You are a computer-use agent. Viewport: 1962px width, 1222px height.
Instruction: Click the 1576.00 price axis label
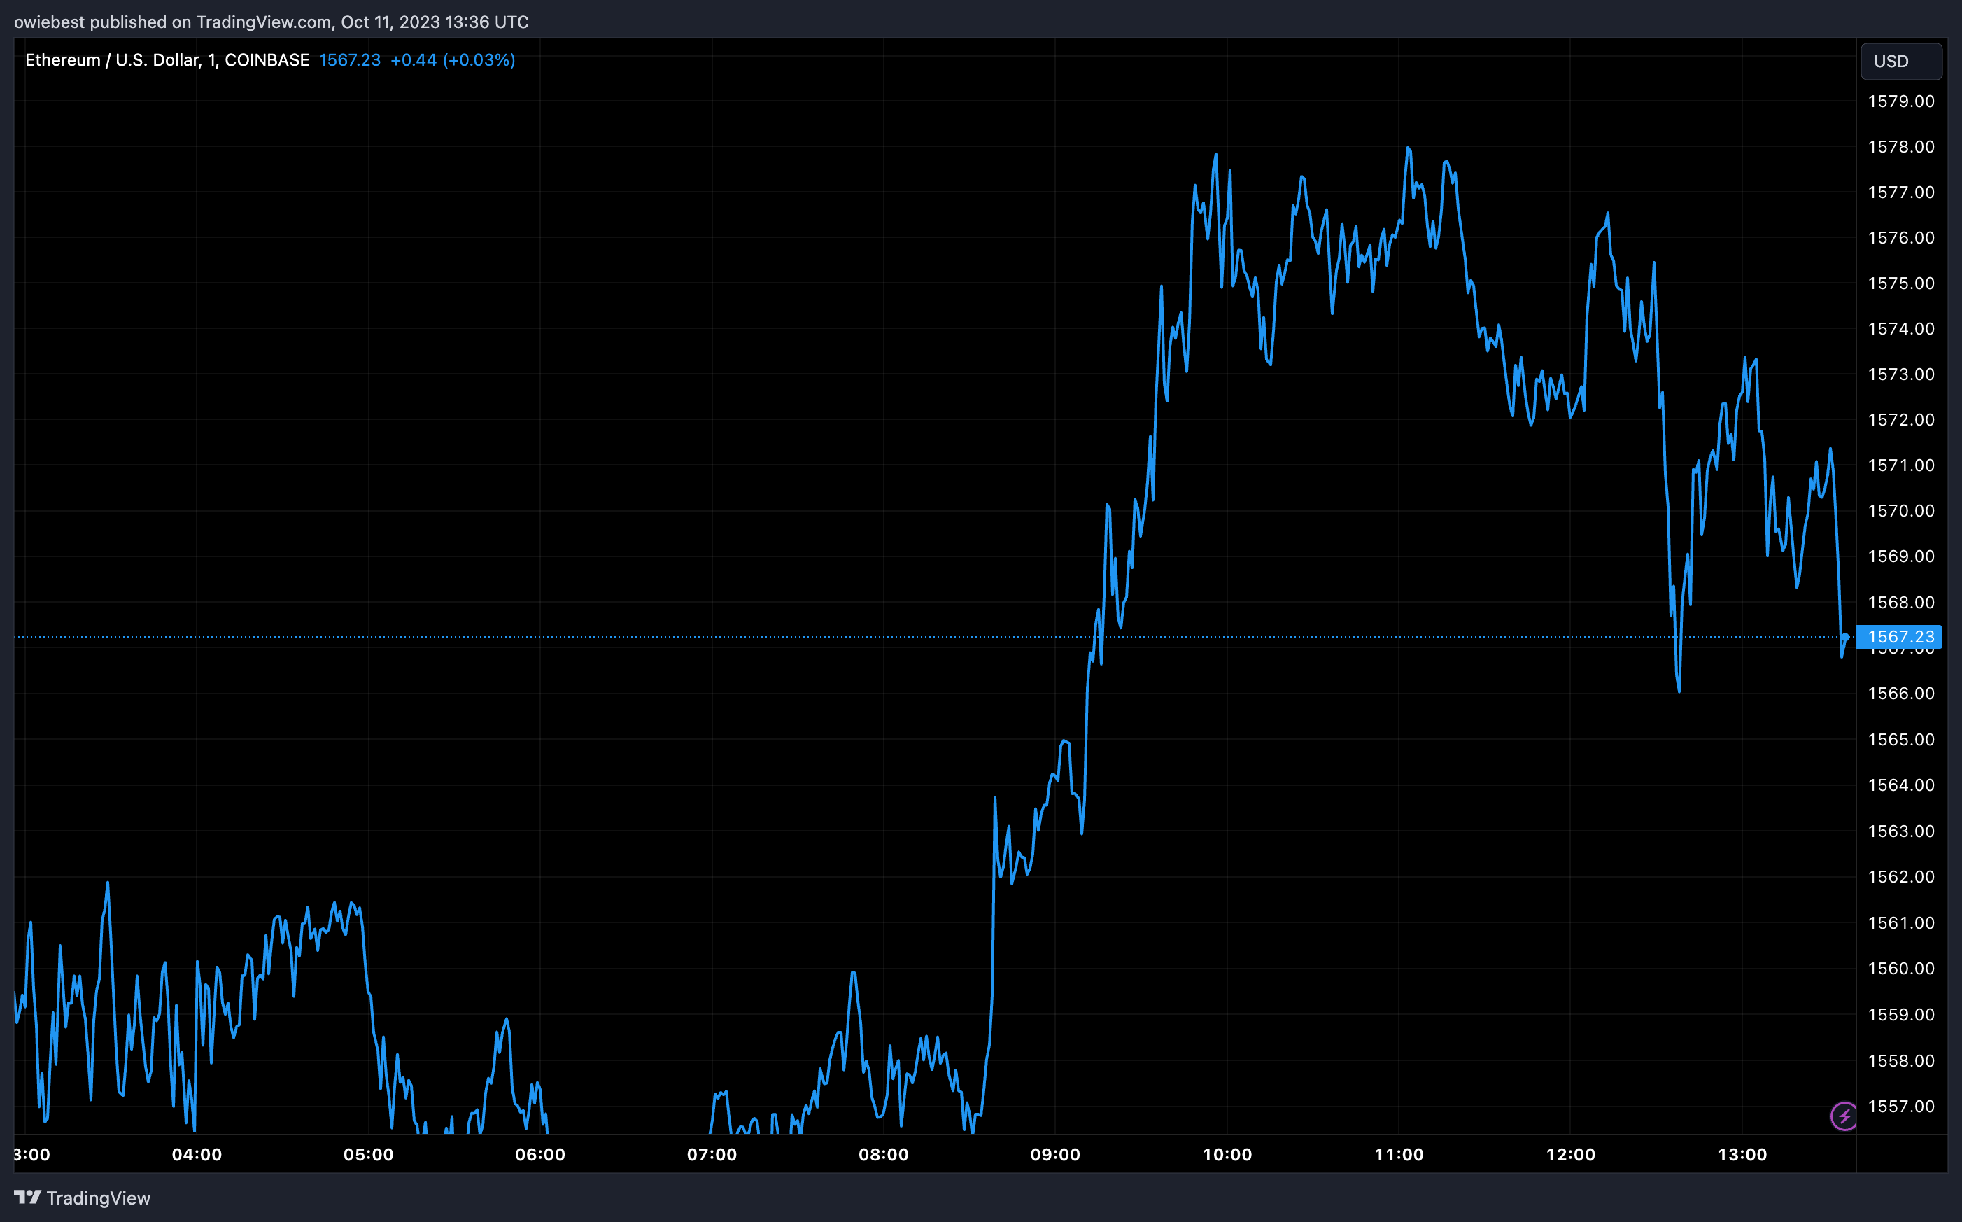point(1900,238)
